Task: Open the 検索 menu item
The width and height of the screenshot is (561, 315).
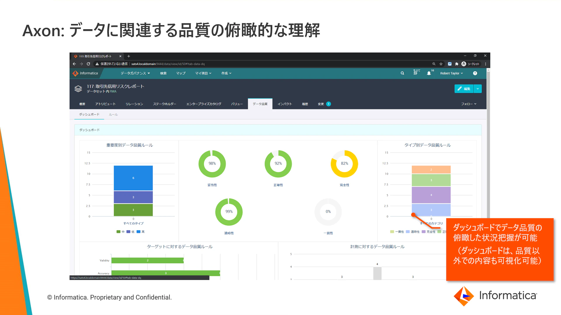Action: click(163, 73)
